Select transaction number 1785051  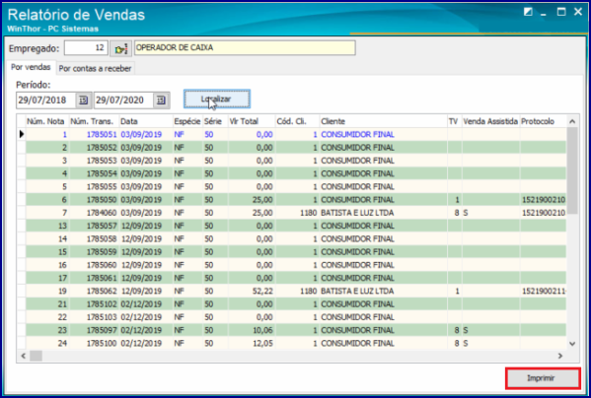pyautogui.click(x=102, y=134)
